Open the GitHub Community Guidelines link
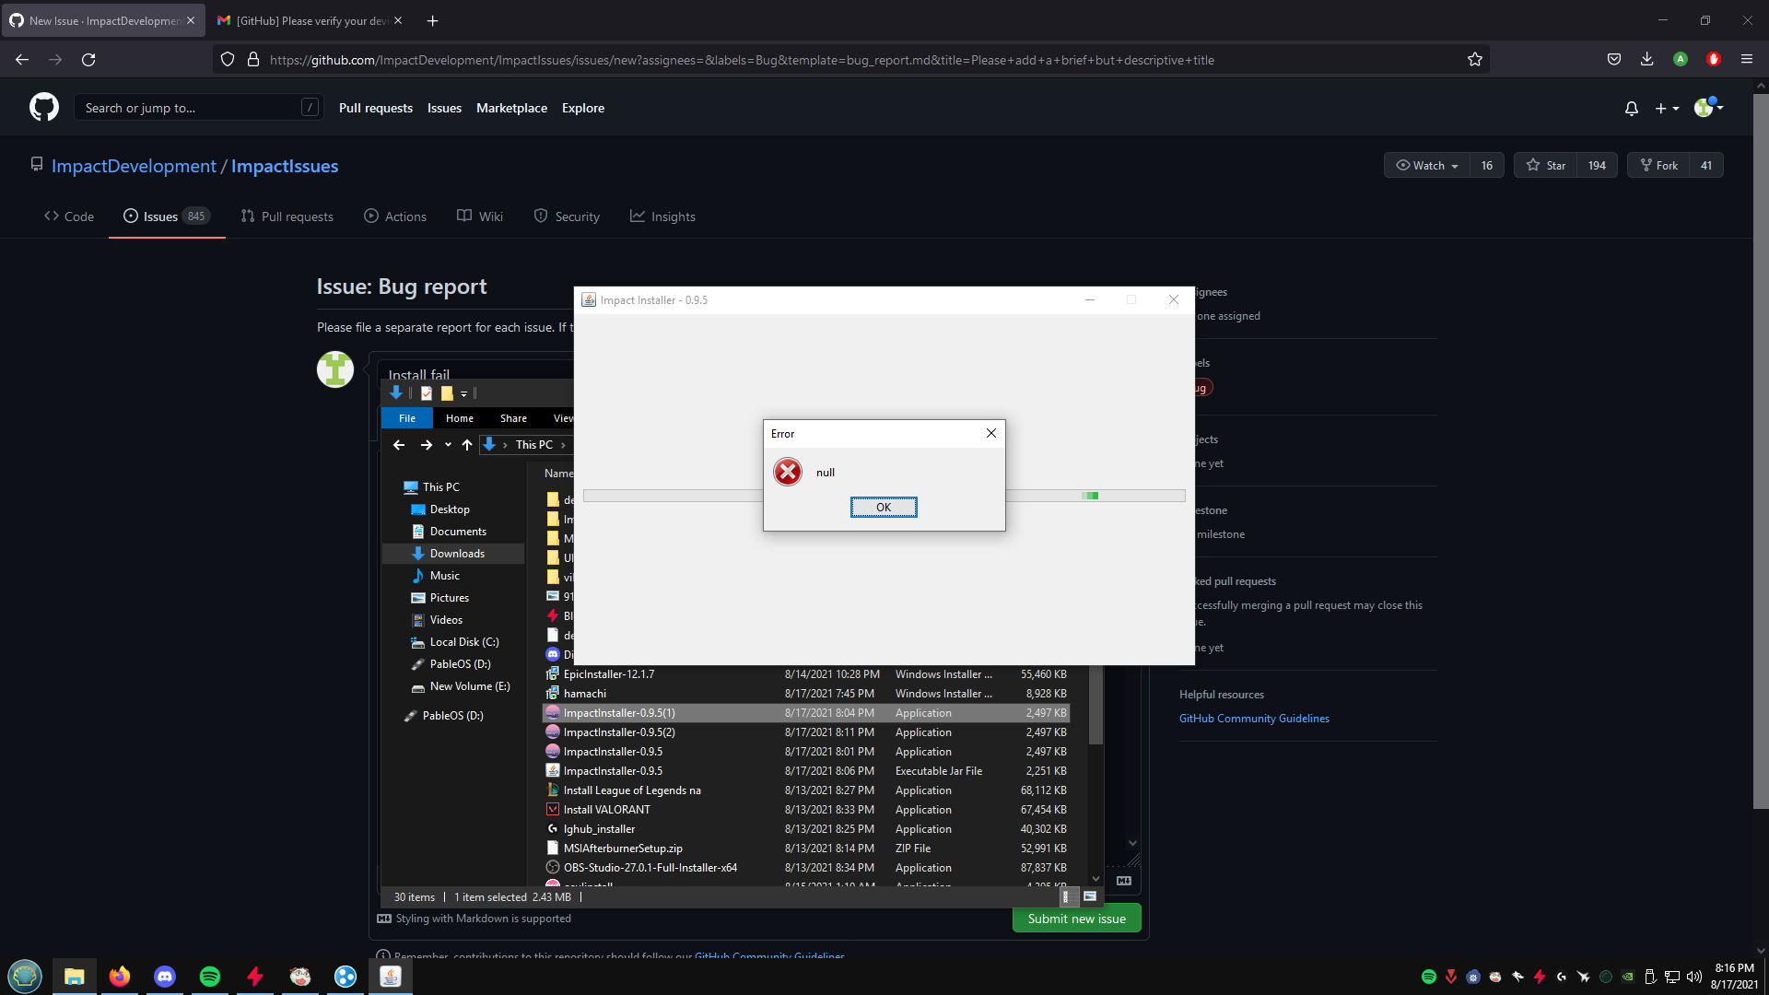The width and height of the screenshot is (1769, 995). click(1254, 718)
